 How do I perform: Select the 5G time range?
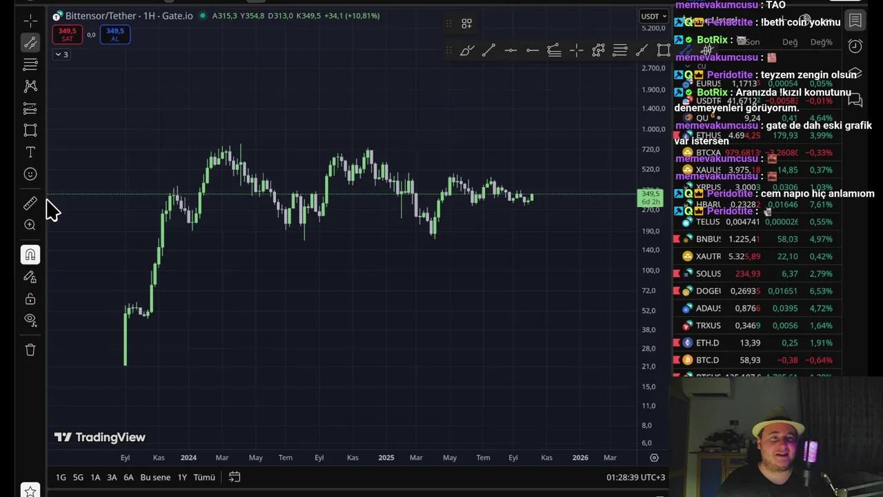tap(78, 477)
